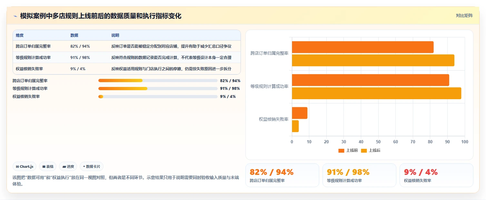Click description starting 反映符合规则的数据记录
486x200 pixels.
click(171, 58)
